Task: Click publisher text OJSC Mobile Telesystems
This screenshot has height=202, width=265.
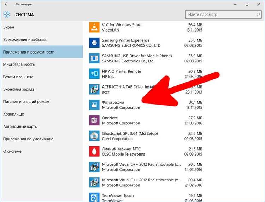Action: tap(123, 154)
